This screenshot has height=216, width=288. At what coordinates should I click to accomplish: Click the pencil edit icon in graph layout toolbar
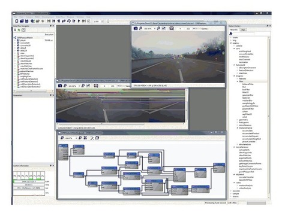92,138
